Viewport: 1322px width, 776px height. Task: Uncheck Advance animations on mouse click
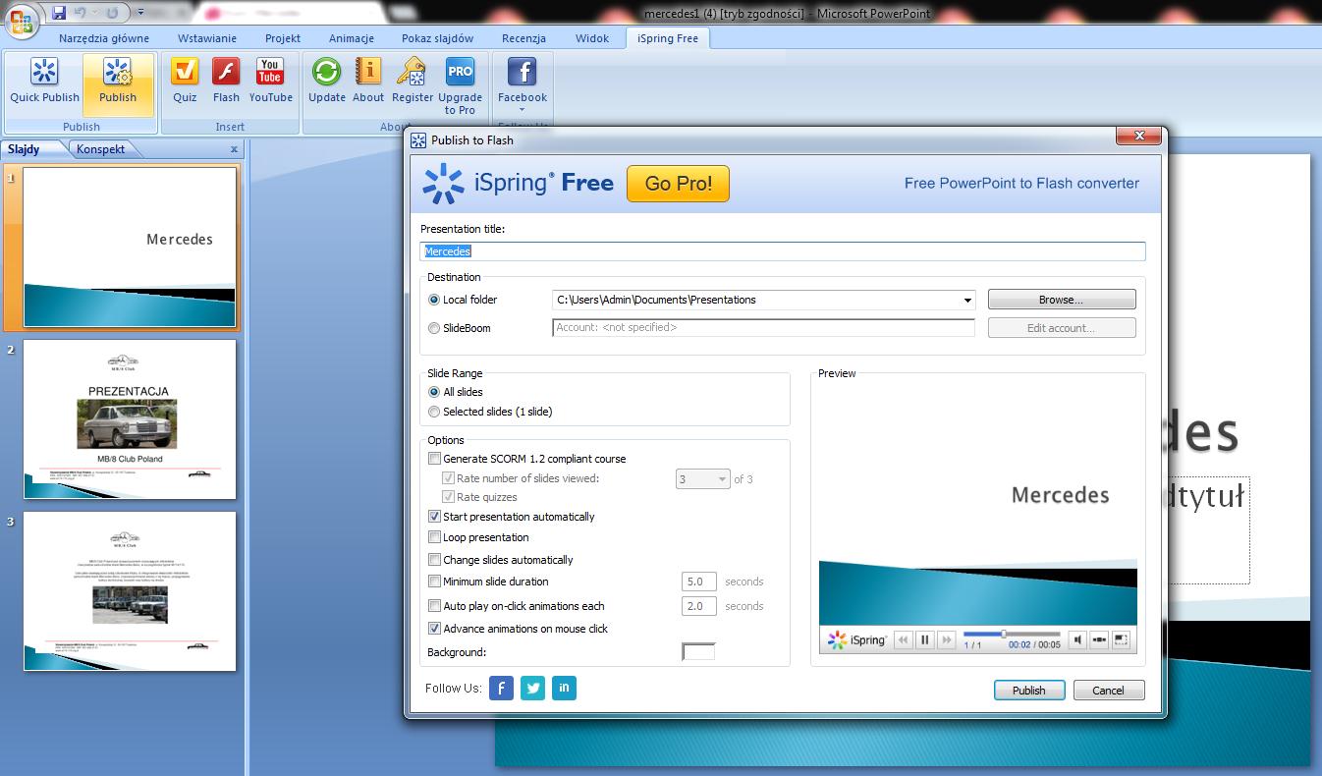(x=434, y=629)
